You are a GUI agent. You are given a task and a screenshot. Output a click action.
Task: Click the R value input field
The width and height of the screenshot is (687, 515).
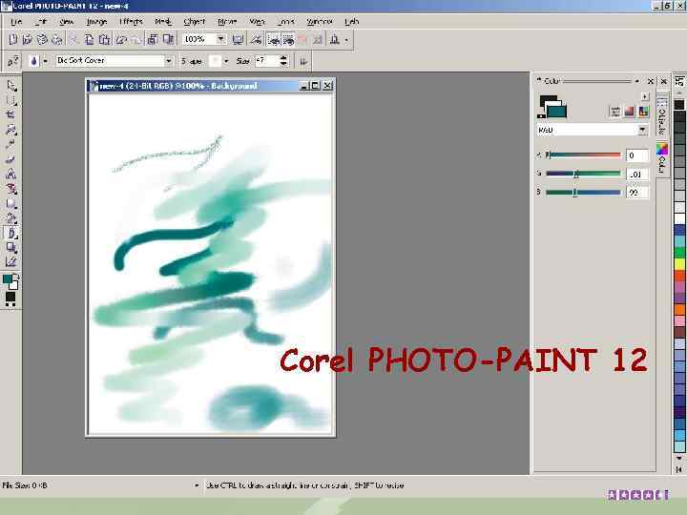point(637,155)
